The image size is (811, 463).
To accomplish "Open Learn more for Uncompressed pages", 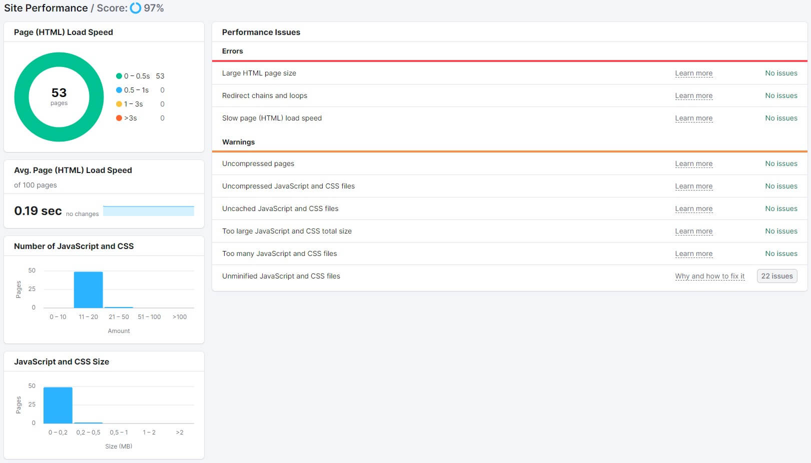I will pos(693,163).
